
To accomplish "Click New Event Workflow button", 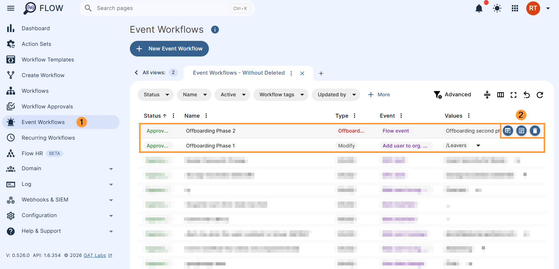I will click(x=169, y=49).
